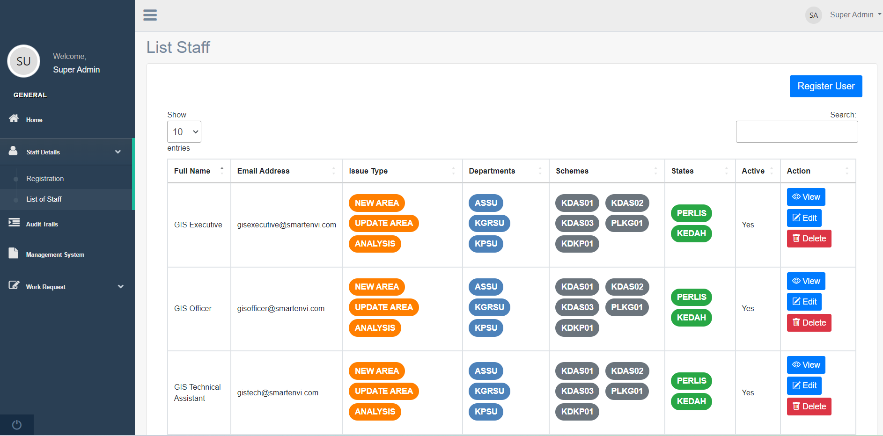This screenshot has width=883, height=436.
Task: Click the SU profile avatar in sidebar
Action: (23, 61)
